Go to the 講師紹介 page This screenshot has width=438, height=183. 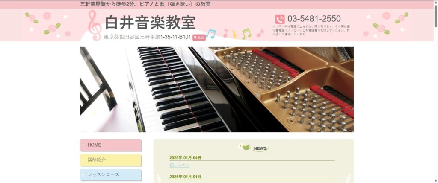click(x=111, y=160)
